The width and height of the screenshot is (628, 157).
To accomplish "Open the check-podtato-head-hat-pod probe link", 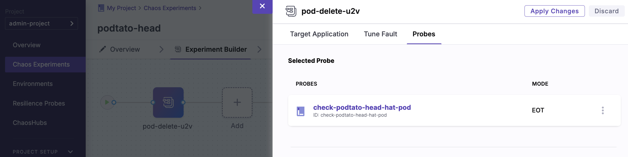I will (x=362, y=107).
